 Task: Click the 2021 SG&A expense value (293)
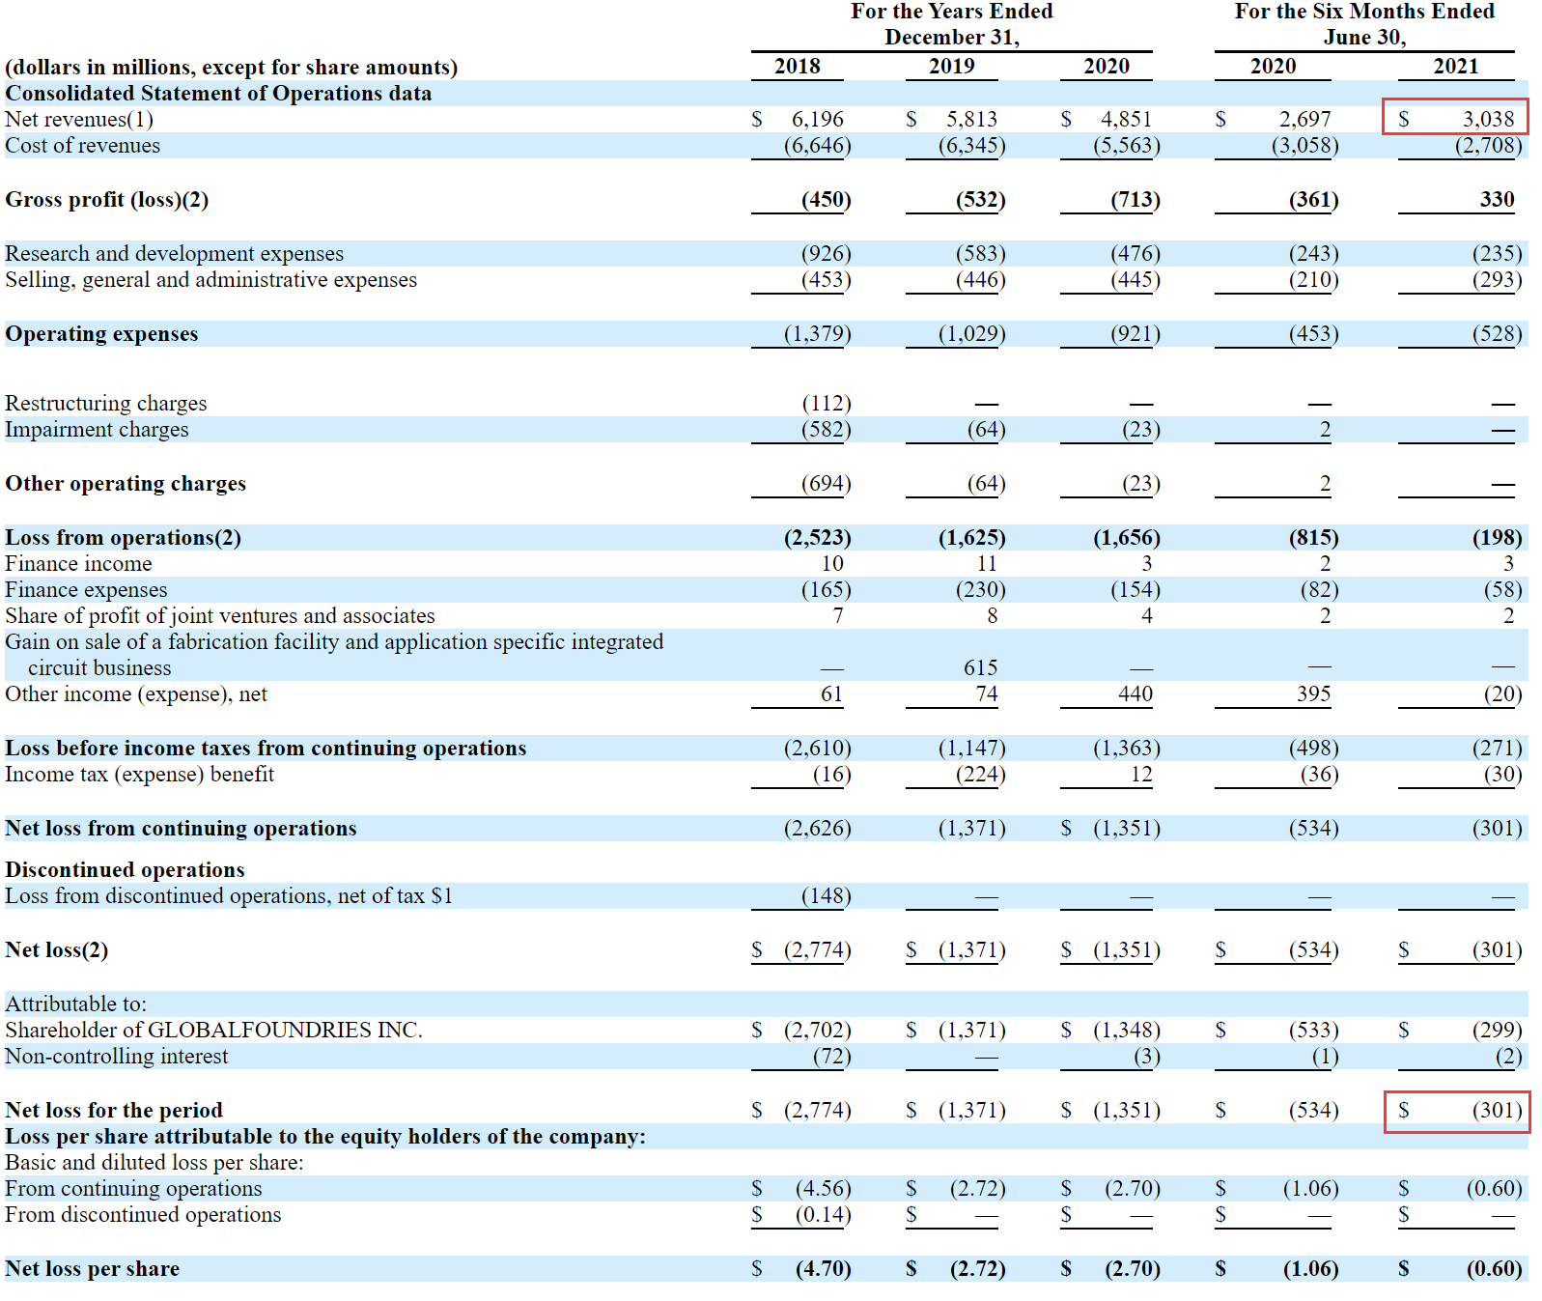click(1498, 279)
